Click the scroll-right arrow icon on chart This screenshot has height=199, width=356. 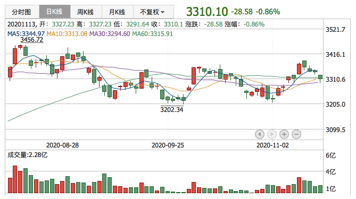272,134
